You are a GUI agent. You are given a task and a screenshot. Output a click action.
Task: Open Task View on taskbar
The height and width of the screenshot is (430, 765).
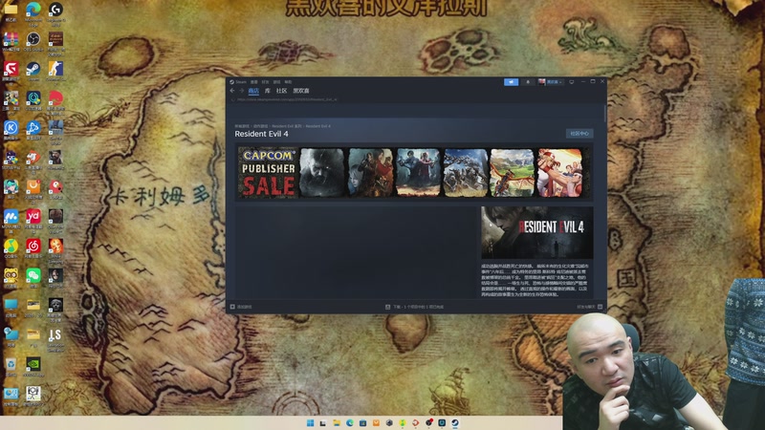[x=323, y=422]
